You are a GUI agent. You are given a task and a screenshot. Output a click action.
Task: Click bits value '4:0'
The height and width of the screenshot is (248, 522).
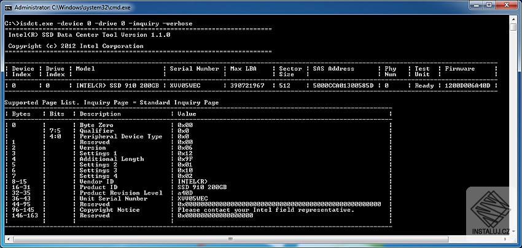pyautogui.click(x=55, y=136)
